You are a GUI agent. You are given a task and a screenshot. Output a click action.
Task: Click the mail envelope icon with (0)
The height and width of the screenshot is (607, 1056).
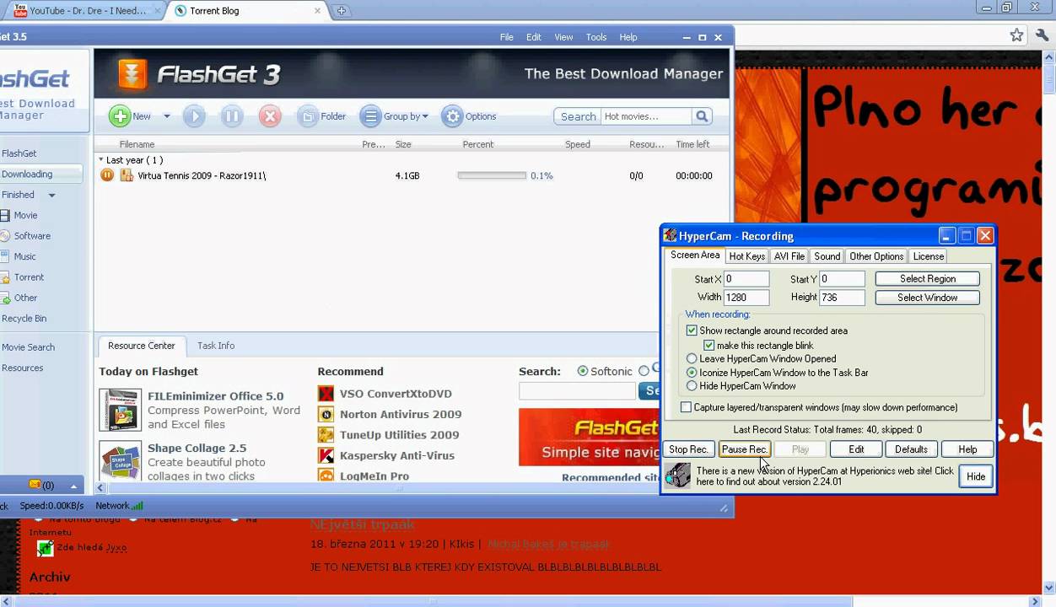click(35, 485)
